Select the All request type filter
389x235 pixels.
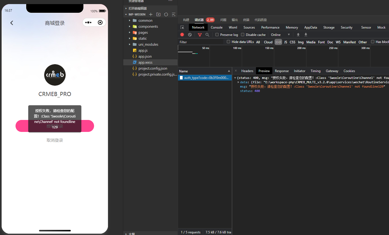coord(258,42)
